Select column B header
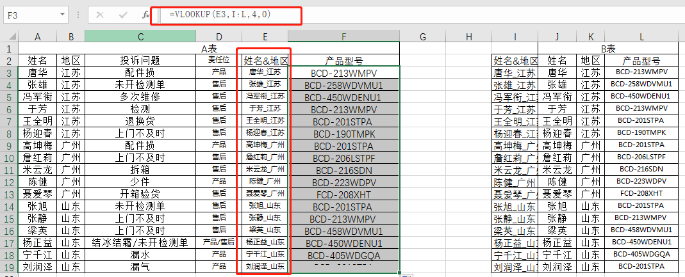This screenshot has width=685, height=277. point(70,37)
